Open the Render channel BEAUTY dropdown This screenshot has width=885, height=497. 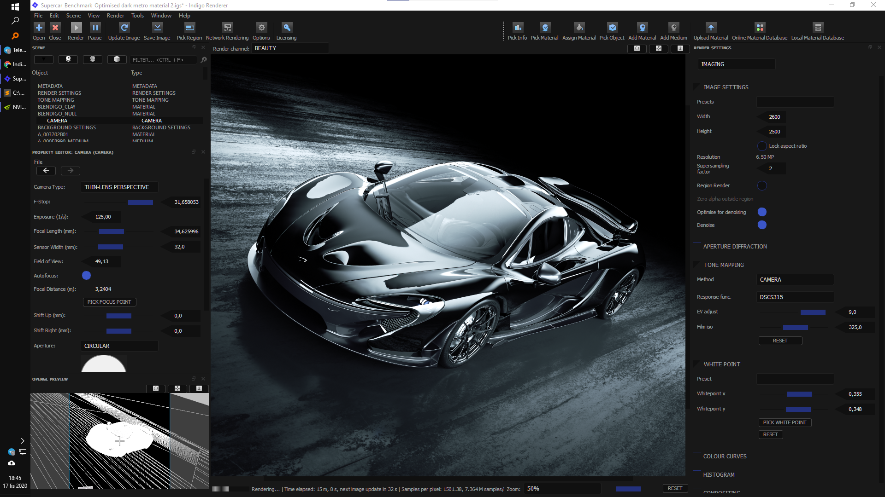289,48
